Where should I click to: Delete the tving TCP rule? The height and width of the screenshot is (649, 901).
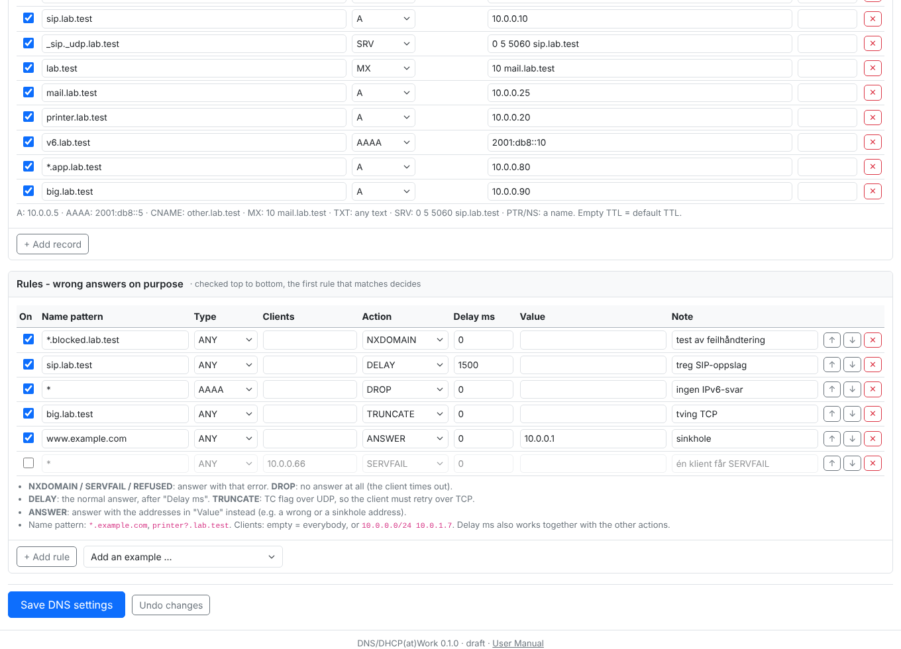click(873, 414)
